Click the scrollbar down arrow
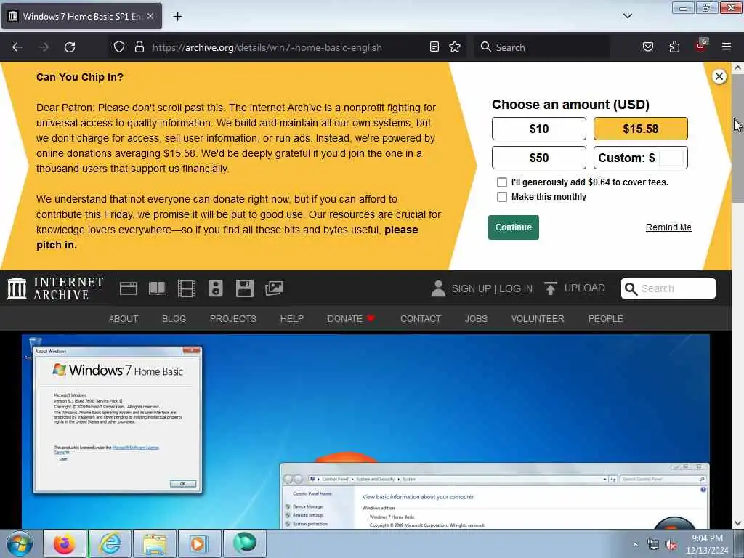This screenshot has height=558, width=744. pyautogui.click(x=737, y=523)
